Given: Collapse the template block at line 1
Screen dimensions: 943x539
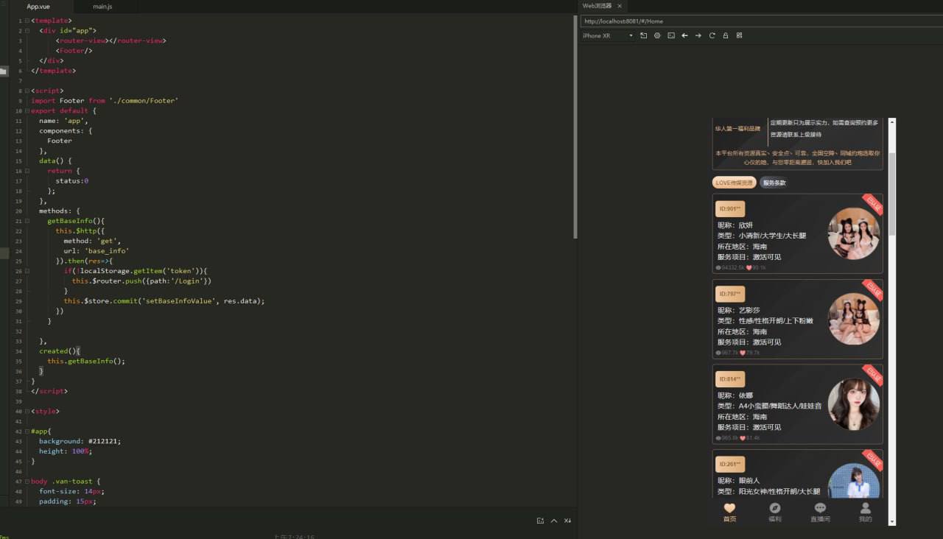Looking at the screenshot, I should click(x=27, y=21).
